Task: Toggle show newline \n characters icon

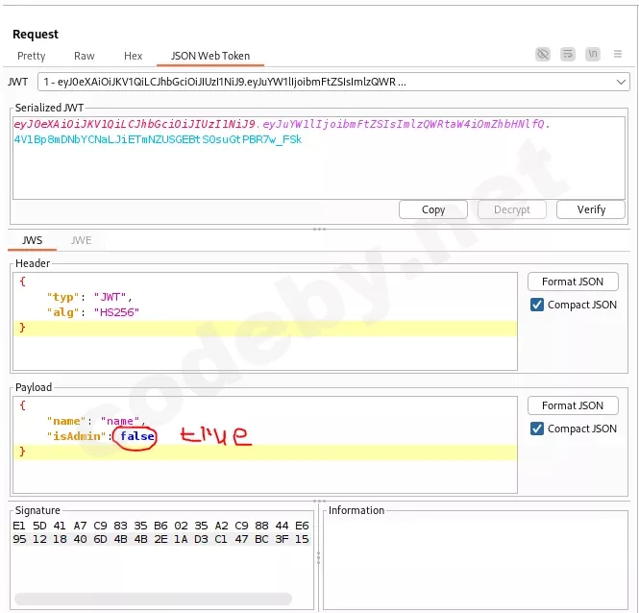Action: (x=593, y=54)
